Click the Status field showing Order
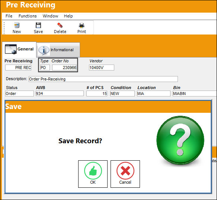The image size is (217, 200). (19, 94)
